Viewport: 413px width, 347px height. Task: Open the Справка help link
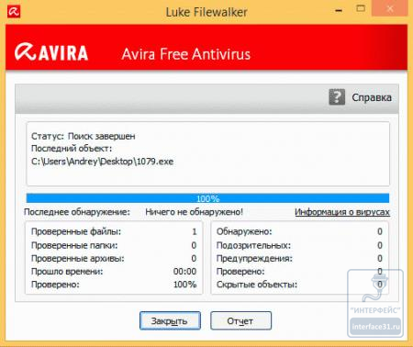click(x=372, y=97)
